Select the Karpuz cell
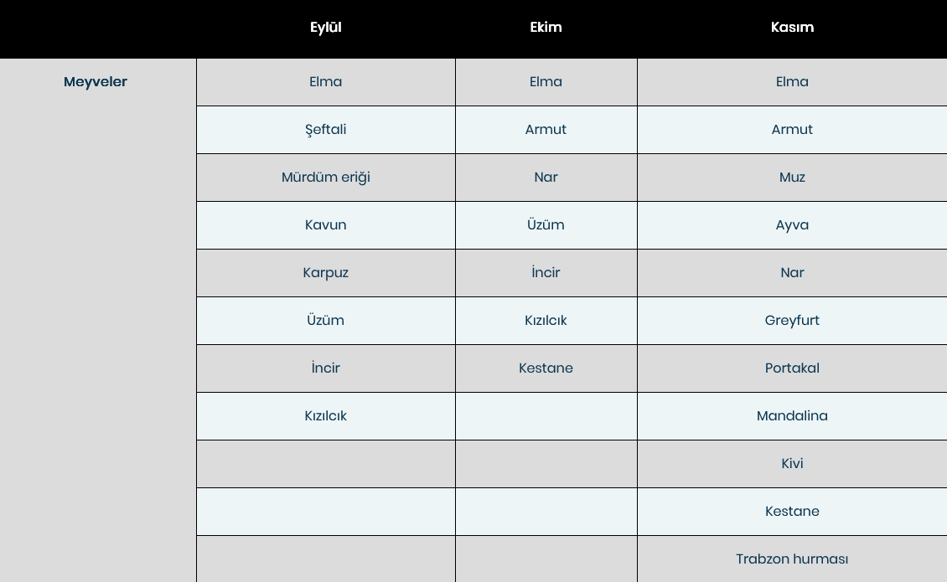 325,273
